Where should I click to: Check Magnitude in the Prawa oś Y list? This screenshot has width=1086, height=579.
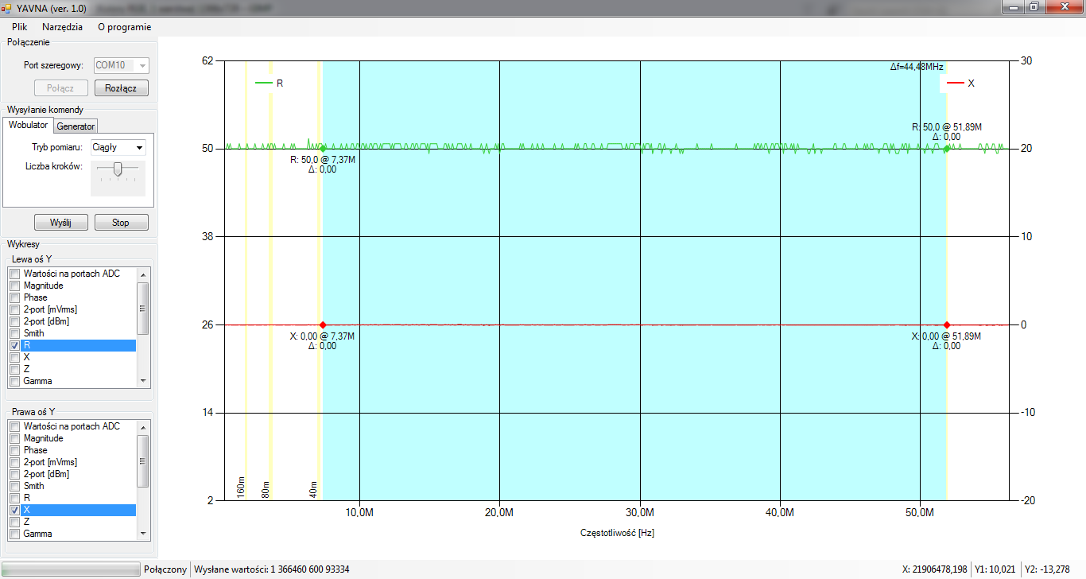click(14, 438)
